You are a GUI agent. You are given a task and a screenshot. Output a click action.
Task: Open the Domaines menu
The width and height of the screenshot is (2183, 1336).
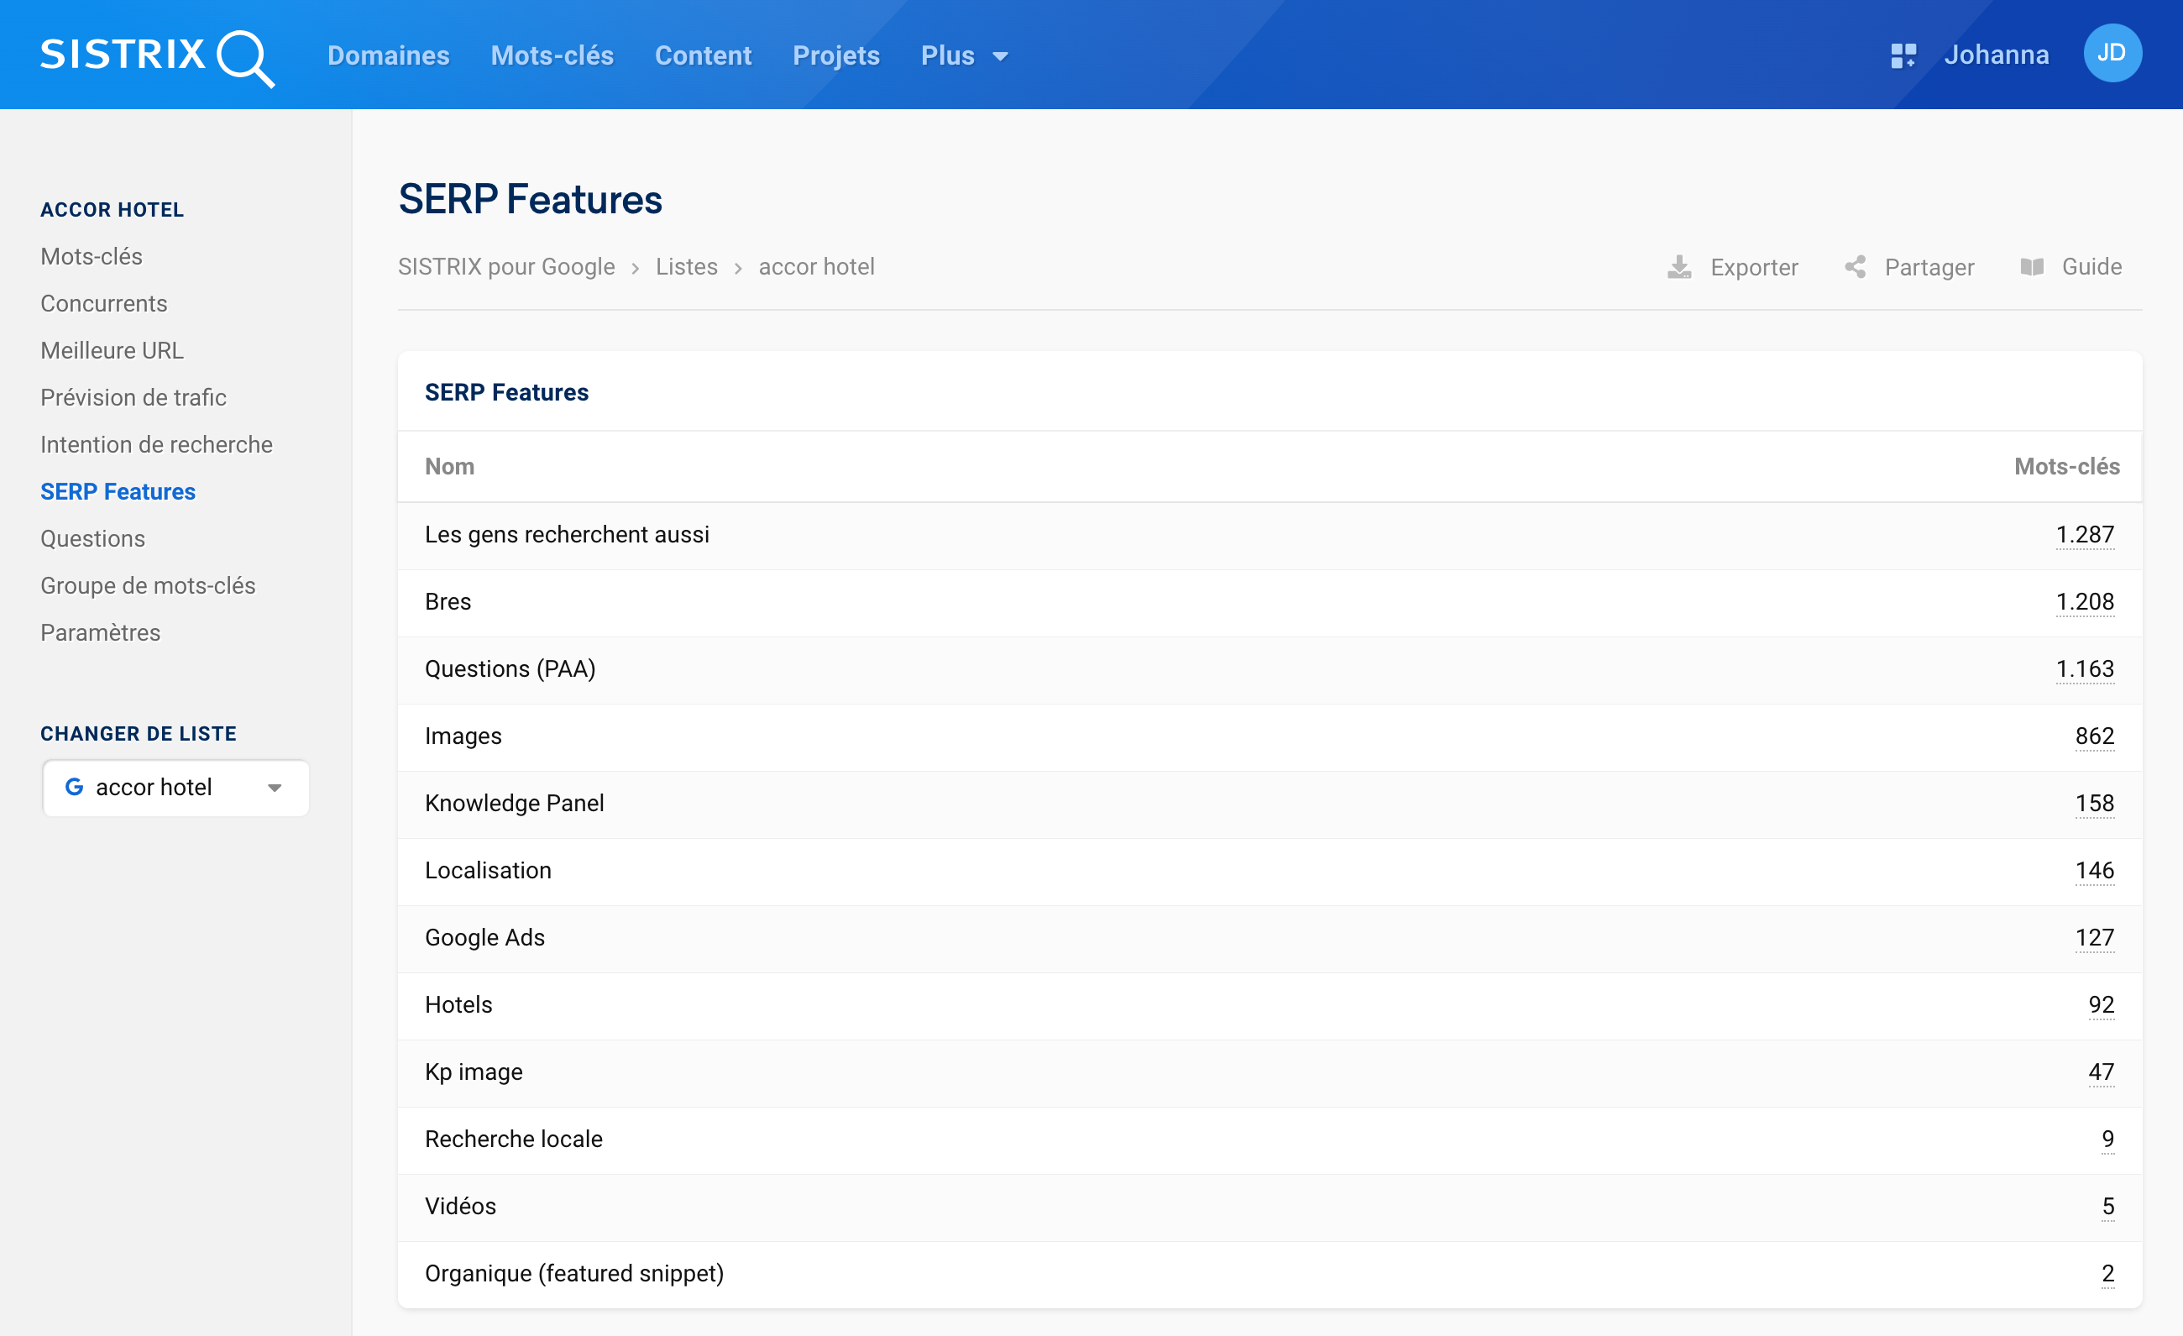(388, 55)
